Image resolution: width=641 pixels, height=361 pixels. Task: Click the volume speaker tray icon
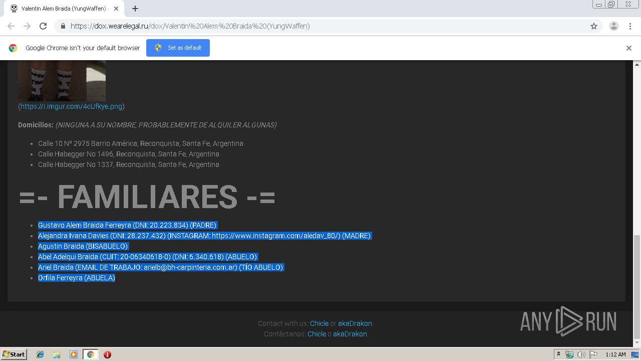581,354
